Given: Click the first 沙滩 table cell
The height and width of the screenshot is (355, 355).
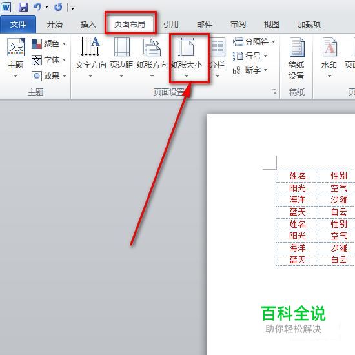Looking at the screenshot, I should click(x=338, y=199).
